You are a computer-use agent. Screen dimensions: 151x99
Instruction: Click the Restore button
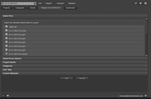pos(72,4)
